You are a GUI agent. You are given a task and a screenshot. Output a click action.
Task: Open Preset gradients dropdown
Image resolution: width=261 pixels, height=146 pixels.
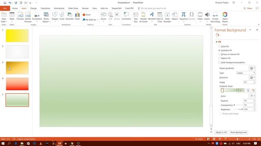coord(252,68)
